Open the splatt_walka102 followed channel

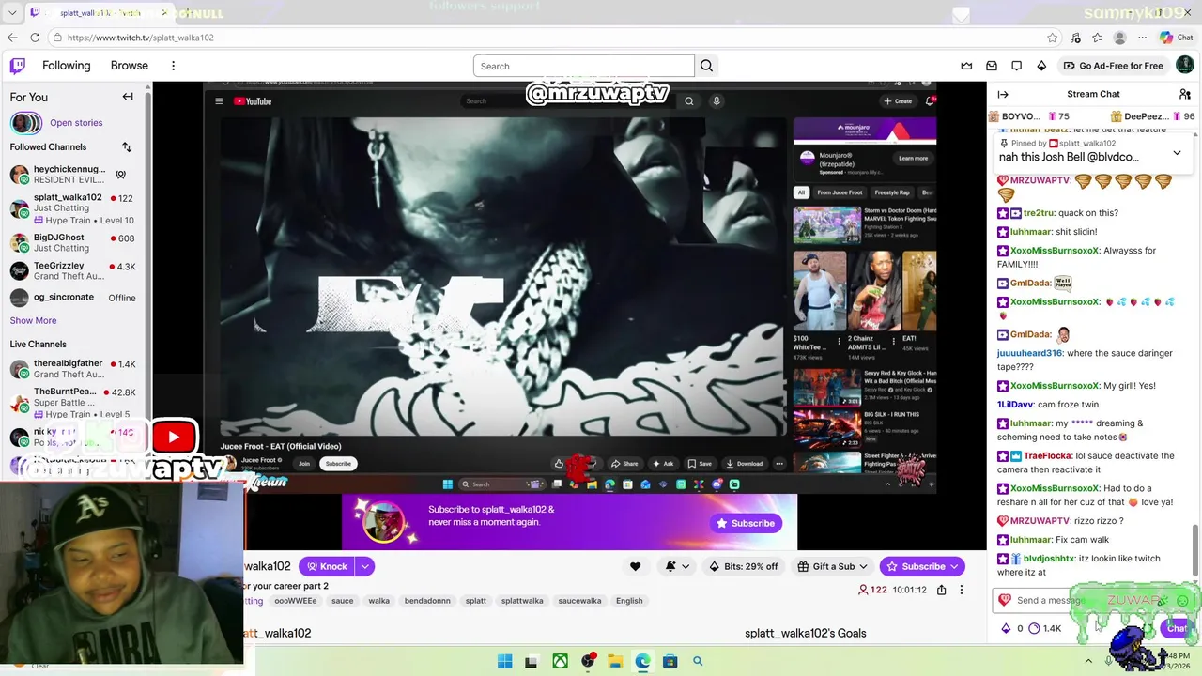(73, 208)
